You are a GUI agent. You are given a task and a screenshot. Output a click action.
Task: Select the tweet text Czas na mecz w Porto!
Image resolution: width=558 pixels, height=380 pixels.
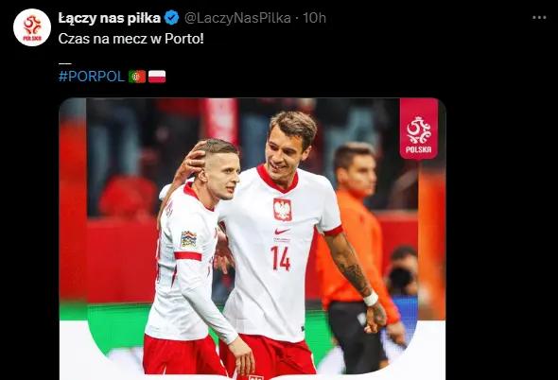pos(131,39)
